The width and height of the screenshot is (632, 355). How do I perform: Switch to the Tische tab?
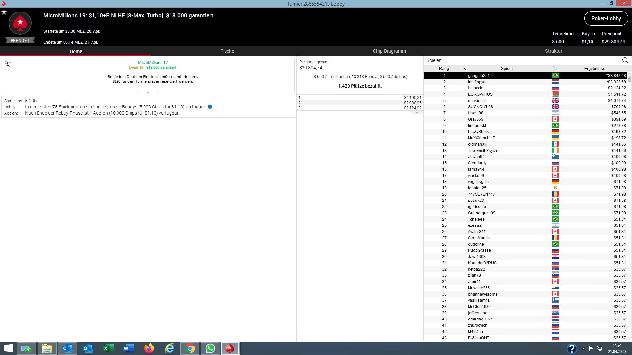[x=227, y=51]
